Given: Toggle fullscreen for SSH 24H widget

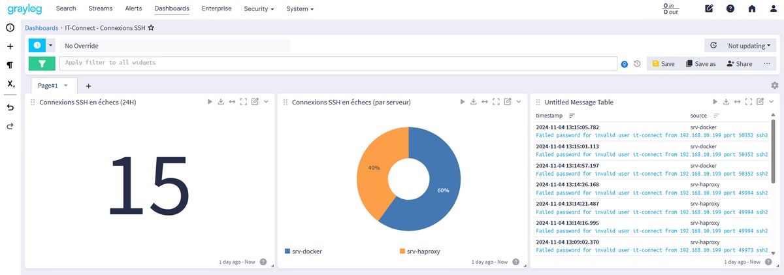Looking at the screenshot, I should (243, 102).
